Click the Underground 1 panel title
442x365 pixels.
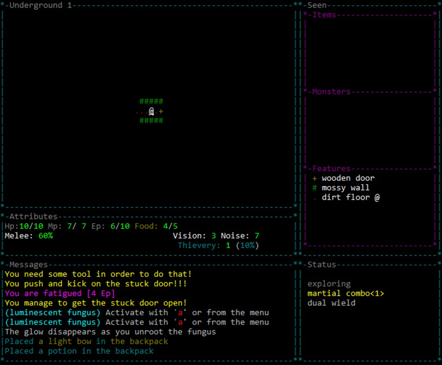click(41, 5)
